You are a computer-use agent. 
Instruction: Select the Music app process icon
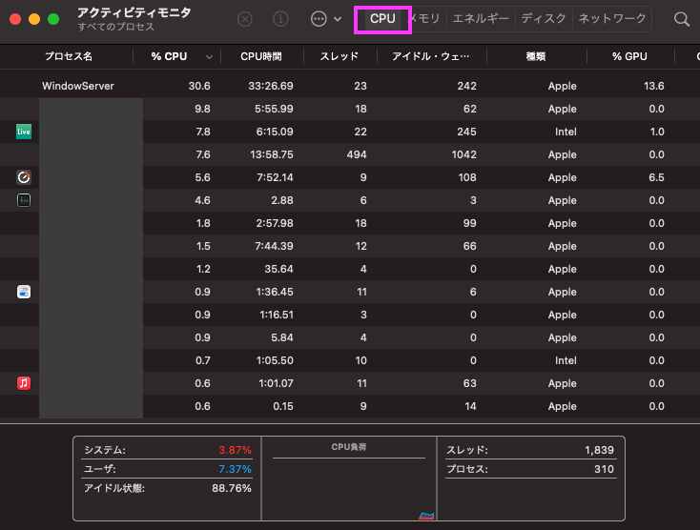[x=24, y=383]
